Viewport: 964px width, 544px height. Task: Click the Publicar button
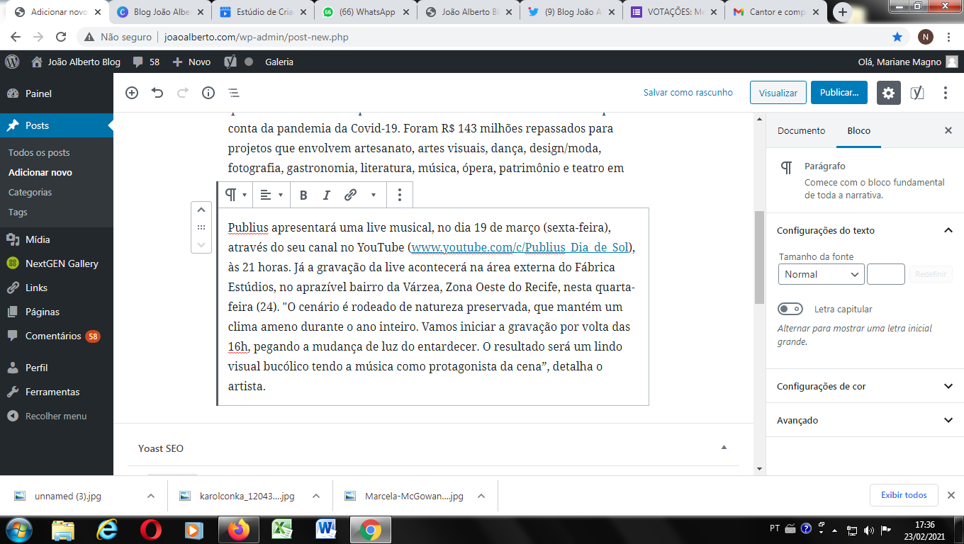pos(839,93)
